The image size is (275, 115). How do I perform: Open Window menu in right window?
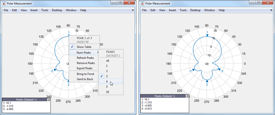[x=210, y=10]
